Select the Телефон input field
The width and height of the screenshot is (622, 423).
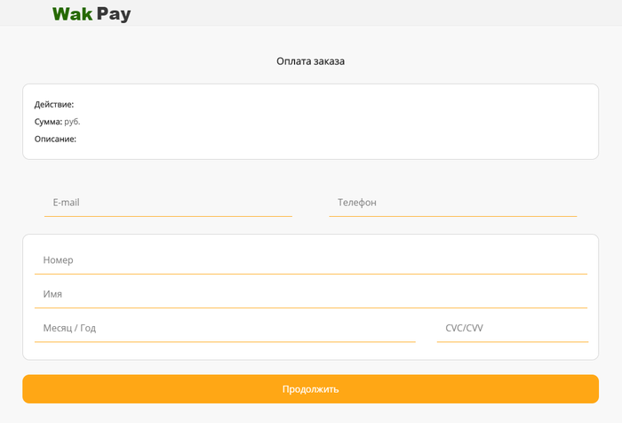(x=452, y=203)
